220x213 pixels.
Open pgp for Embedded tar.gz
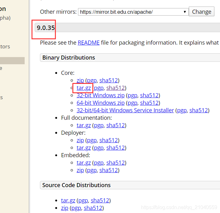(99, 163)
